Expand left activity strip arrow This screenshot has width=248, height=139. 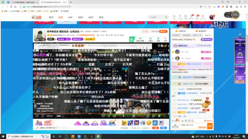tap(53, 123)
